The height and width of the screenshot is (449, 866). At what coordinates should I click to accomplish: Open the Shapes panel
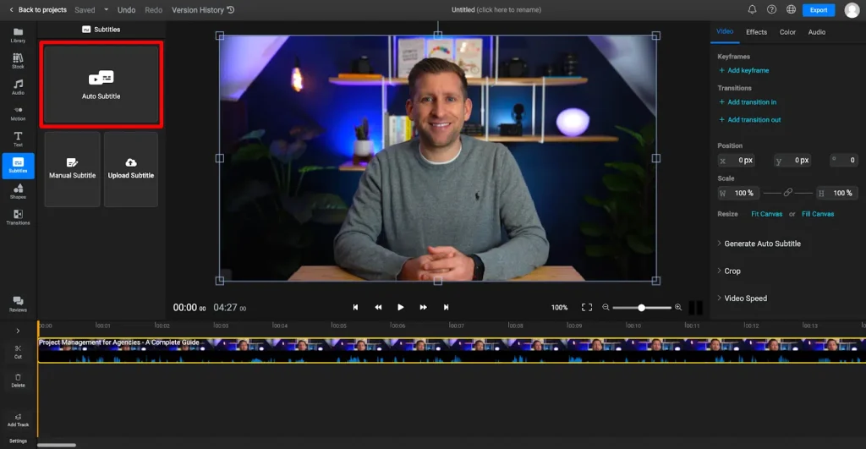(18, 191)
